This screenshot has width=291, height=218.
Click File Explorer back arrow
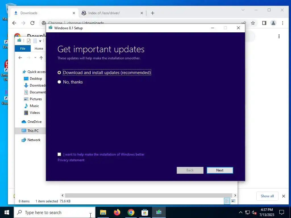(20, 58)
